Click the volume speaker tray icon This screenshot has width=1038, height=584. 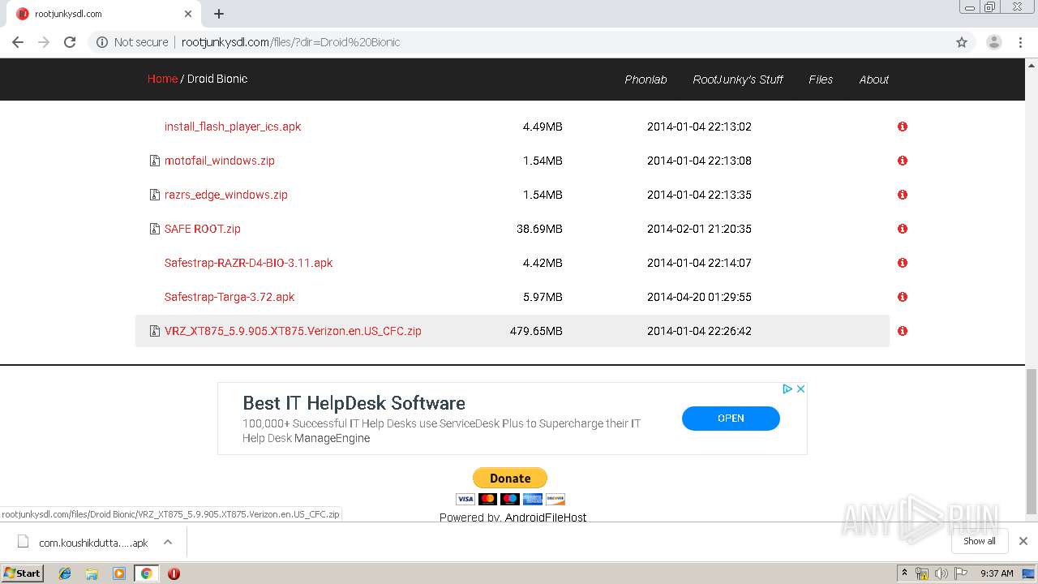tap(941, 573)
